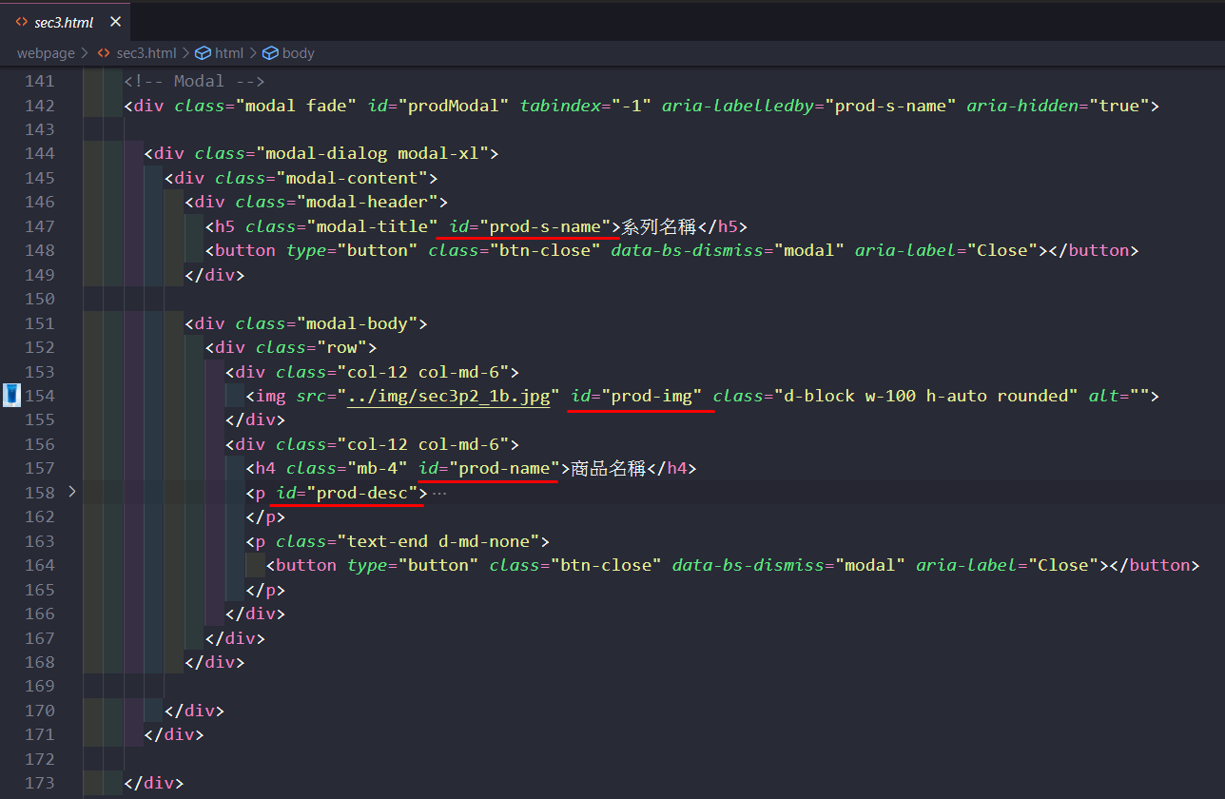Close the sec3.html editor tab
1225x799 pixels.
(115, 22)
